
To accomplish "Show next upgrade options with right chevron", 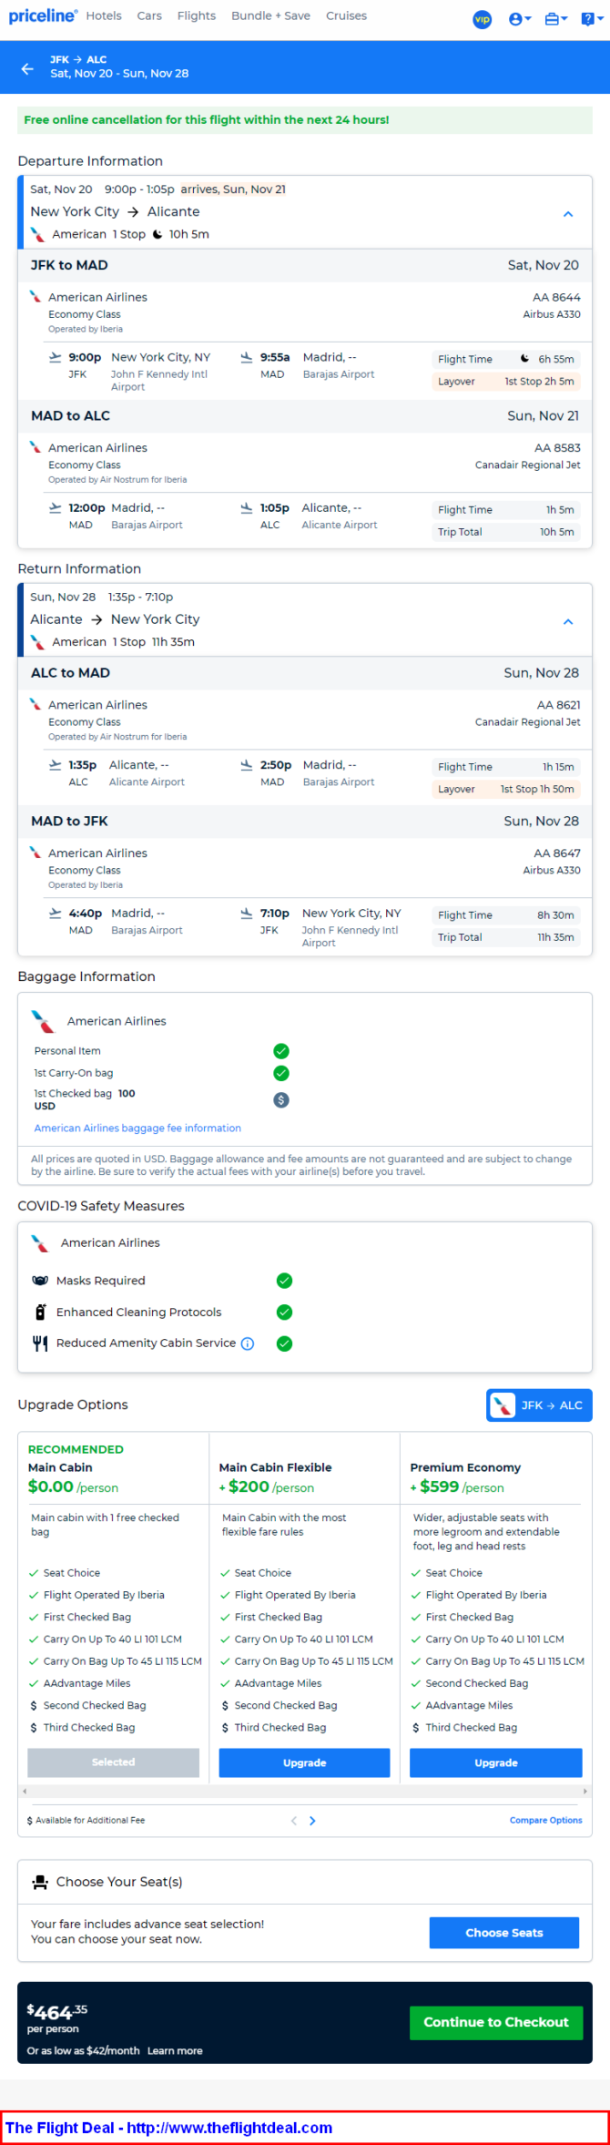I will coord(312,1821).
